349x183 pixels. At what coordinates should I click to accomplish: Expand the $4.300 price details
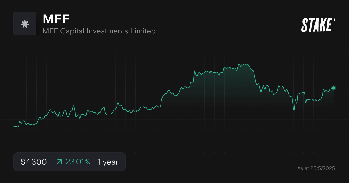click(33, 162)
